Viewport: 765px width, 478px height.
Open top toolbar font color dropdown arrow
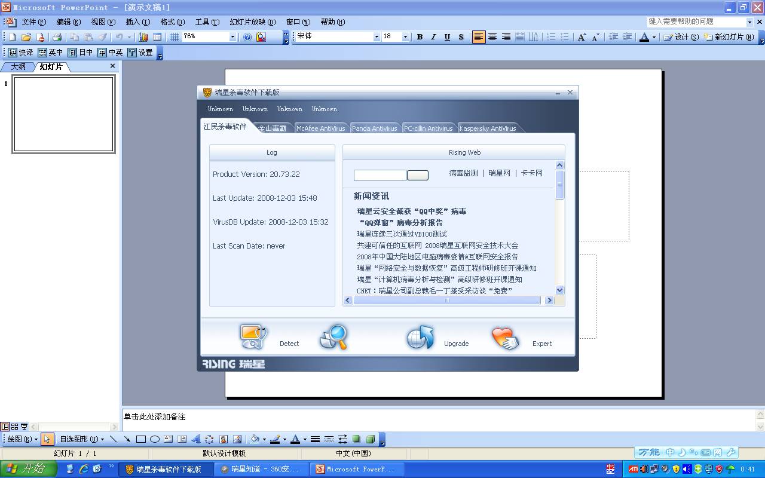(654, 37)
